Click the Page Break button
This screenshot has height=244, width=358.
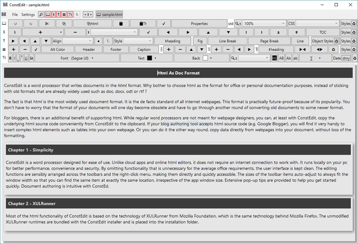click(269, 41)
